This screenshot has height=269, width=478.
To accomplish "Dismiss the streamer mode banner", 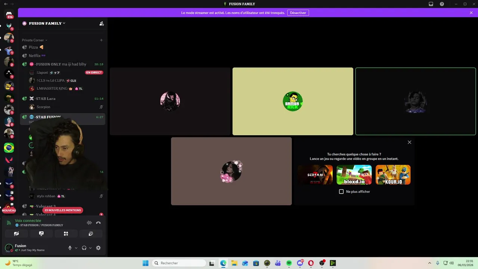I will (x=471, y=13).
